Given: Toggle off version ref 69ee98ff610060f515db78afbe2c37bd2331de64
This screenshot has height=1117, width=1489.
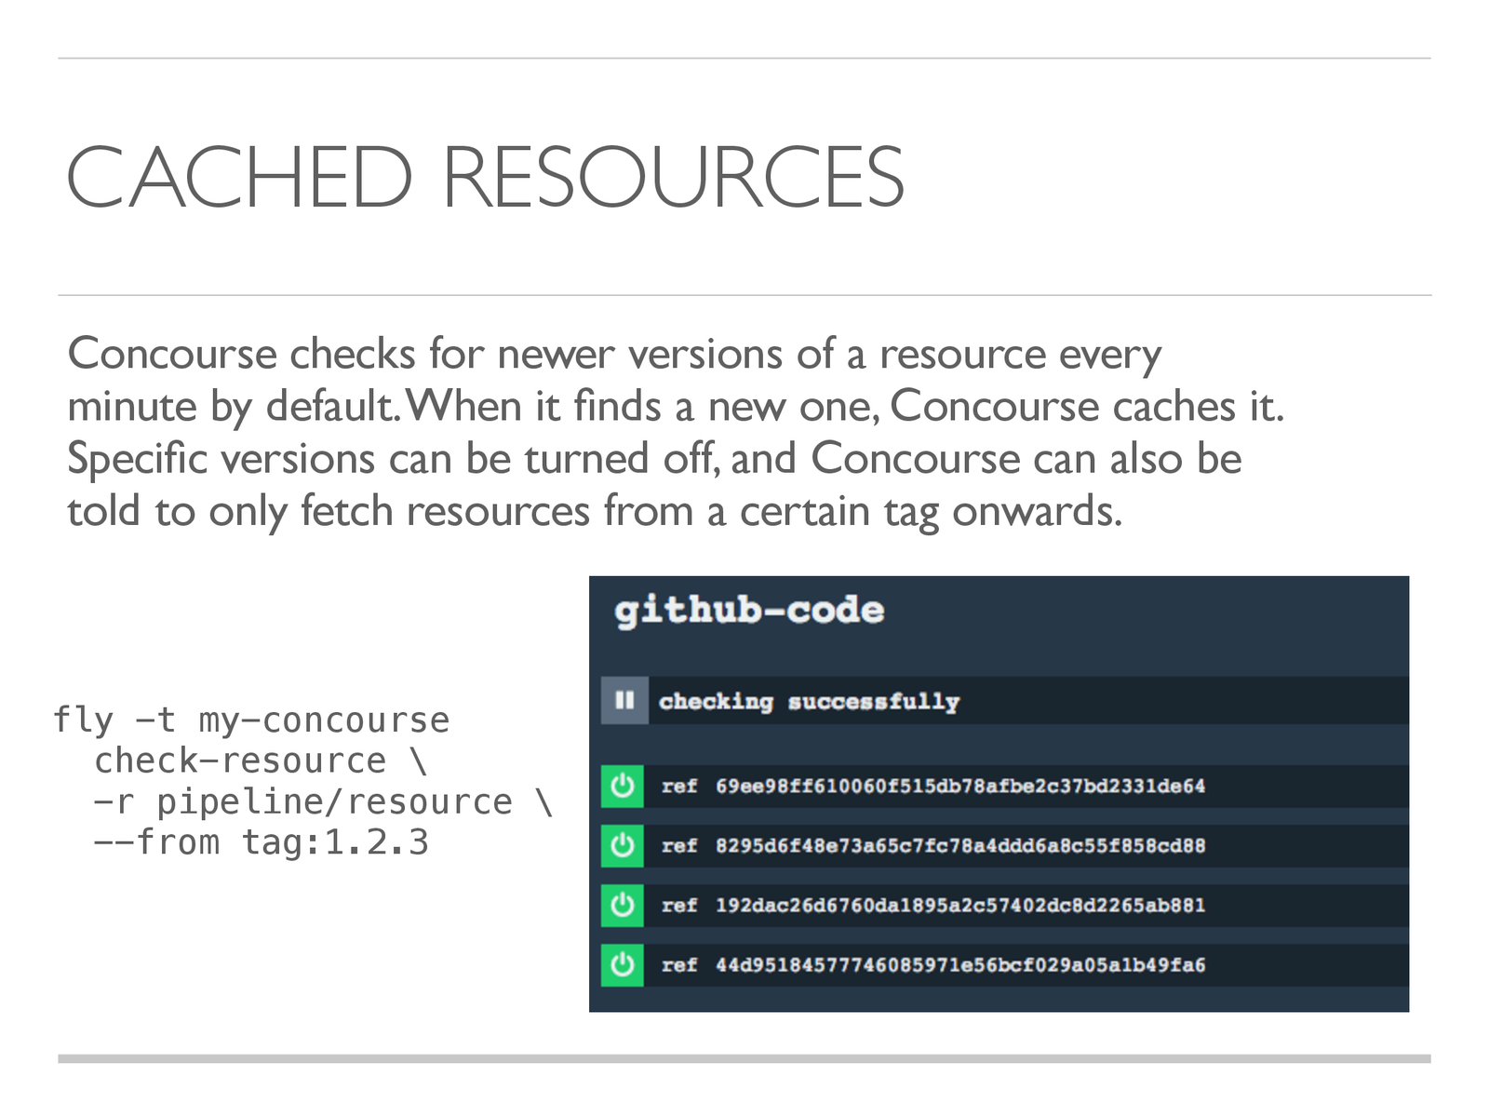Looking at the screenshot, I should (x=623, y=787).
